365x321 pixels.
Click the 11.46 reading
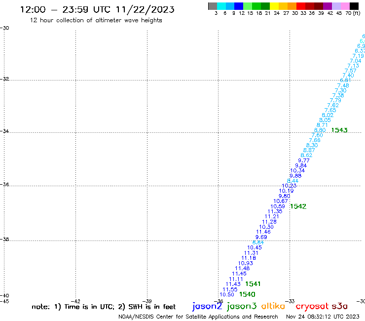point(263,232)
